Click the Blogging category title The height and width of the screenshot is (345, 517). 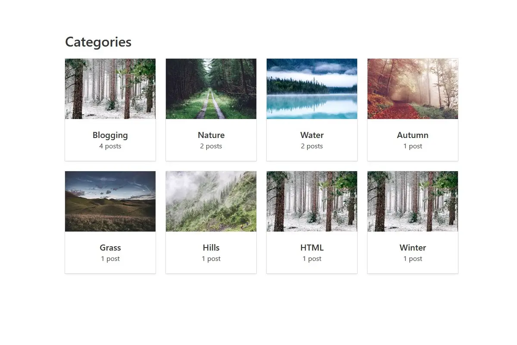pos(110,135)
